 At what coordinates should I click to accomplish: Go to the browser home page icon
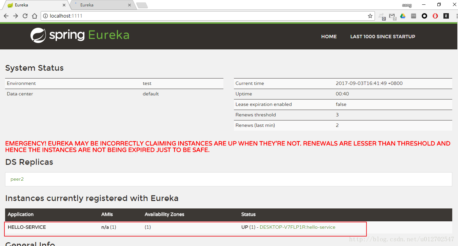35,16
